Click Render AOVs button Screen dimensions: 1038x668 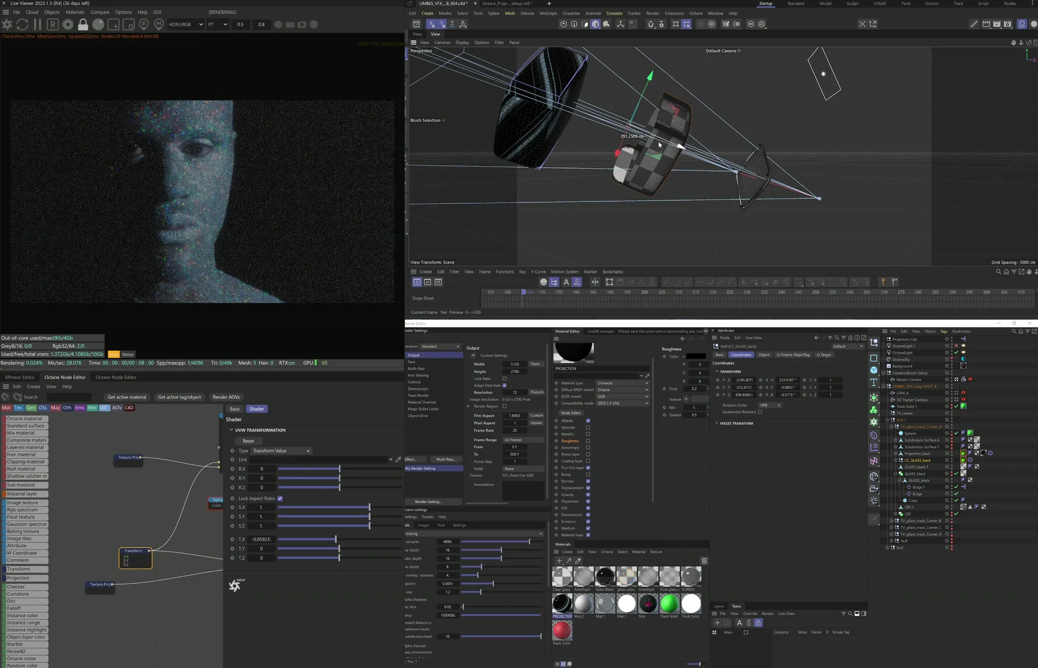(226, 397)
